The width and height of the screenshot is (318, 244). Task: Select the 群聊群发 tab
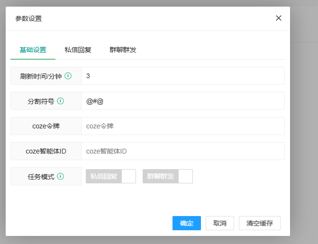tap(123, 50)
